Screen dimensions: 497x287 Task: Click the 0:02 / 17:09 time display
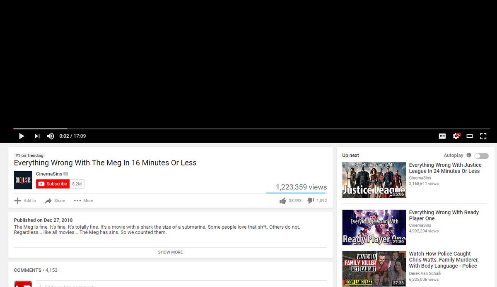[72, 136]
